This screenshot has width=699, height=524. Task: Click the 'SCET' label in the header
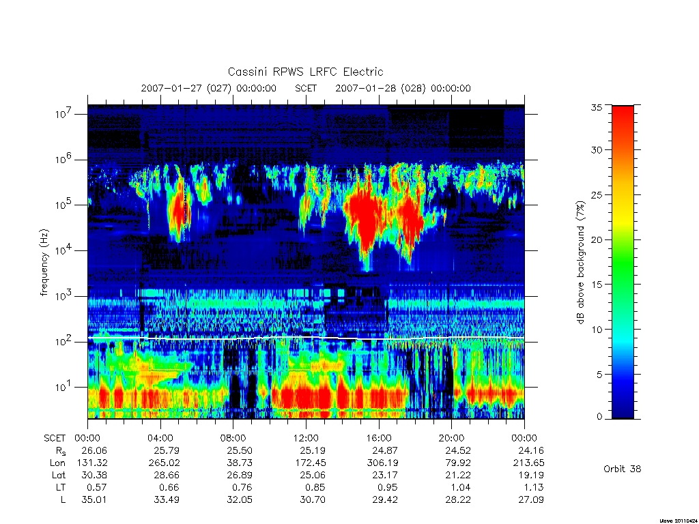pos(306,88)
